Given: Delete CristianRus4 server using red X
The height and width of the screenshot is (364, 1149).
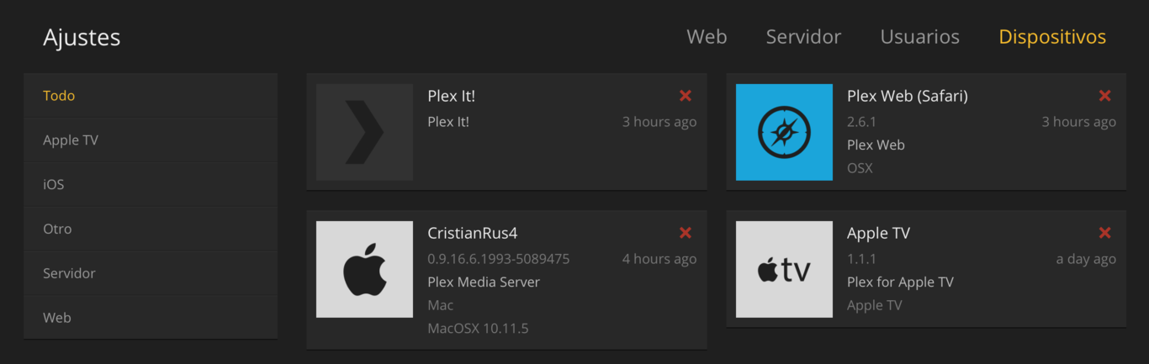Looking at the screenshot, I should click(x=686, y=233).
